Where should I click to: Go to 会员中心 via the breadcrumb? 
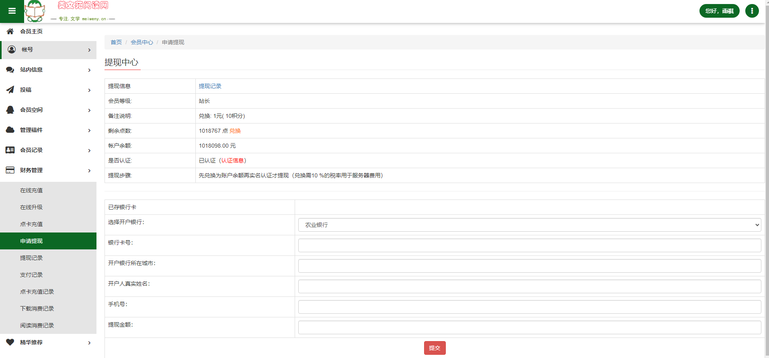click(142, 42)
